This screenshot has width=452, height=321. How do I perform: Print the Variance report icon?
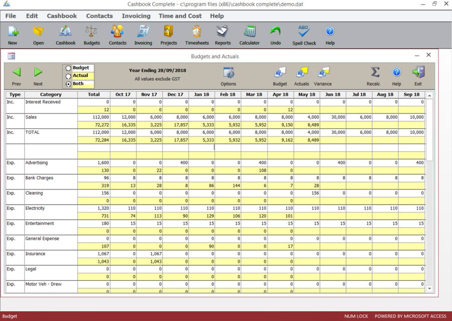(323, 73)
